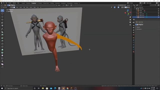Open the UV menu in viewport header

[41, 7]
